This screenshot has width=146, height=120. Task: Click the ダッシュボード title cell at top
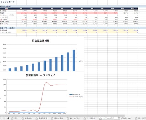point(7,2)
